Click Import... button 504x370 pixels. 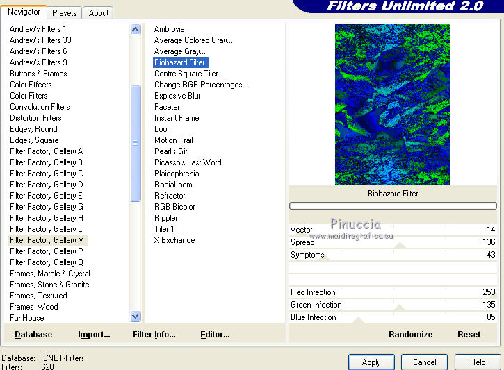click(x=94, y=335)
